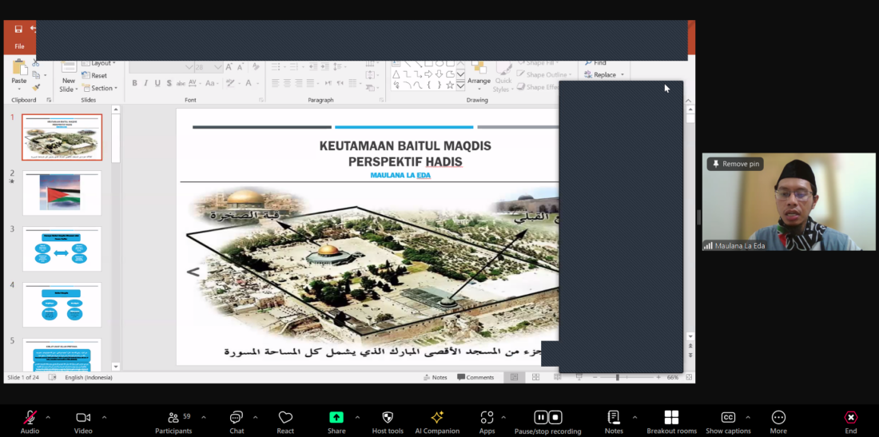This screenshot has height=437, width=879.
Task: Expand the audio options arrow
Action: pyautogui.click(x=48, y=417)
